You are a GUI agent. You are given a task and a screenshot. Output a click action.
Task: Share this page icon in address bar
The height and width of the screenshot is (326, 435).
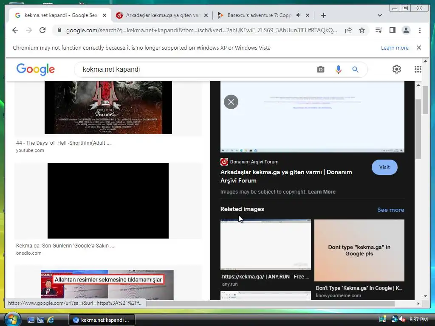click(348, 30)
